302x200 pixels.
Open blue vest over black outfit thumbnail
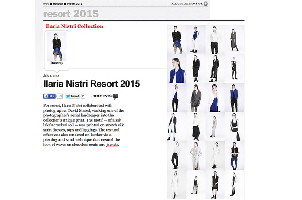click(235, 98)
